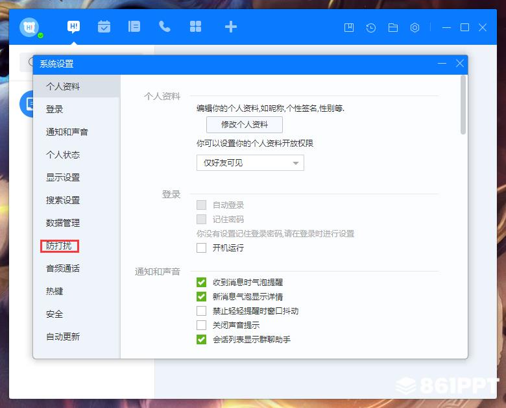Open the message history clock icon
This screenshot has height=408, width=506.
(x=371, y=28)
